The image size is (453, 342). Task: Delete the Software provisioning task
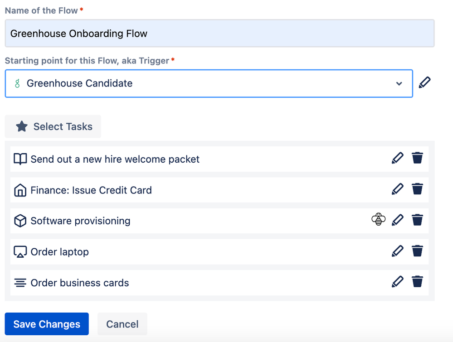[x=417, y=220]
